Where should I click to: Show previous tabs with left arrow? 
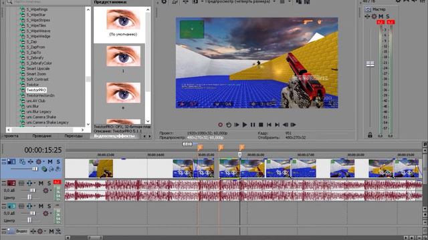tap(144, 136)
